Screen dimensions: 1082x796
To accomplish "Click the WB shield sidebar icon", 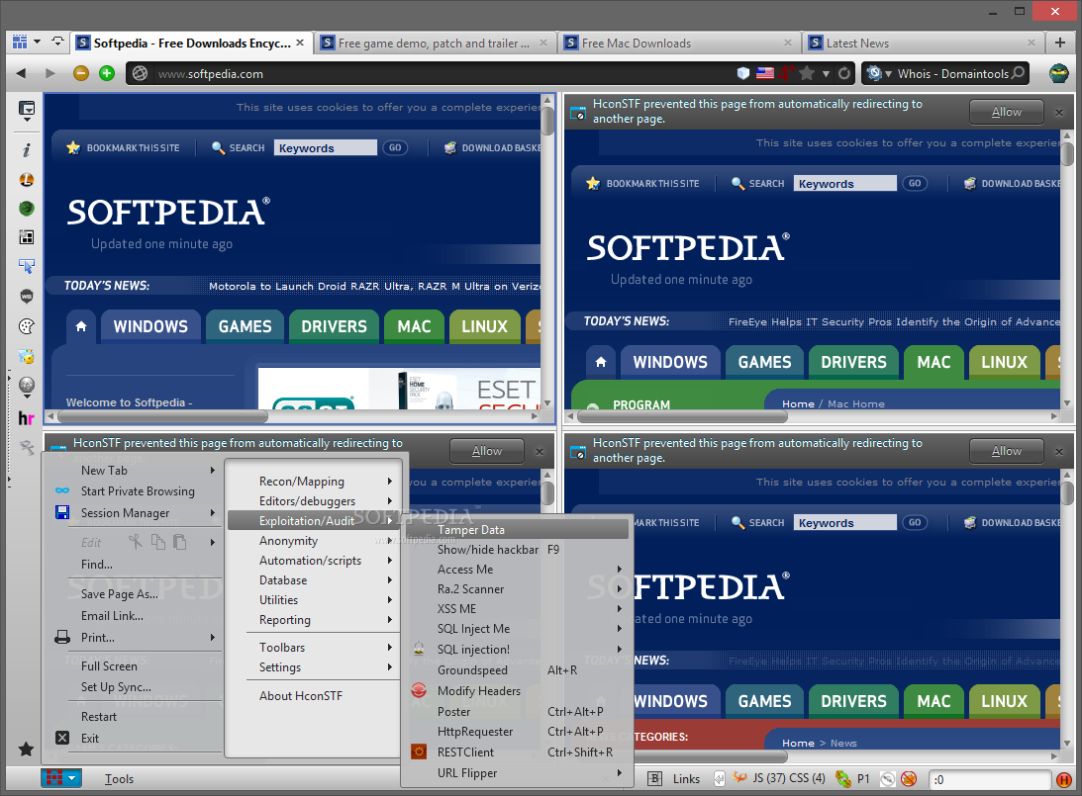I will click(x=26, y=297).
